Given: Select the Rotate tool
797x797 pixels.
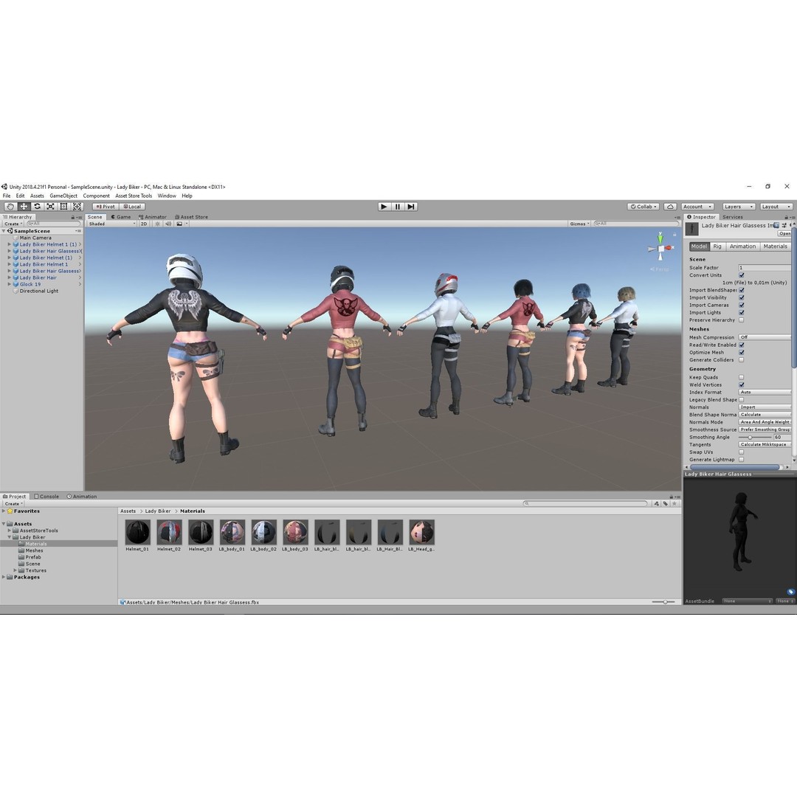Looking at the screenshot, I should (37, 207).
